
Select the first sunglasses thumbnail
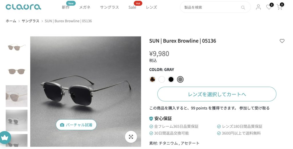click(x=16, y=47)
